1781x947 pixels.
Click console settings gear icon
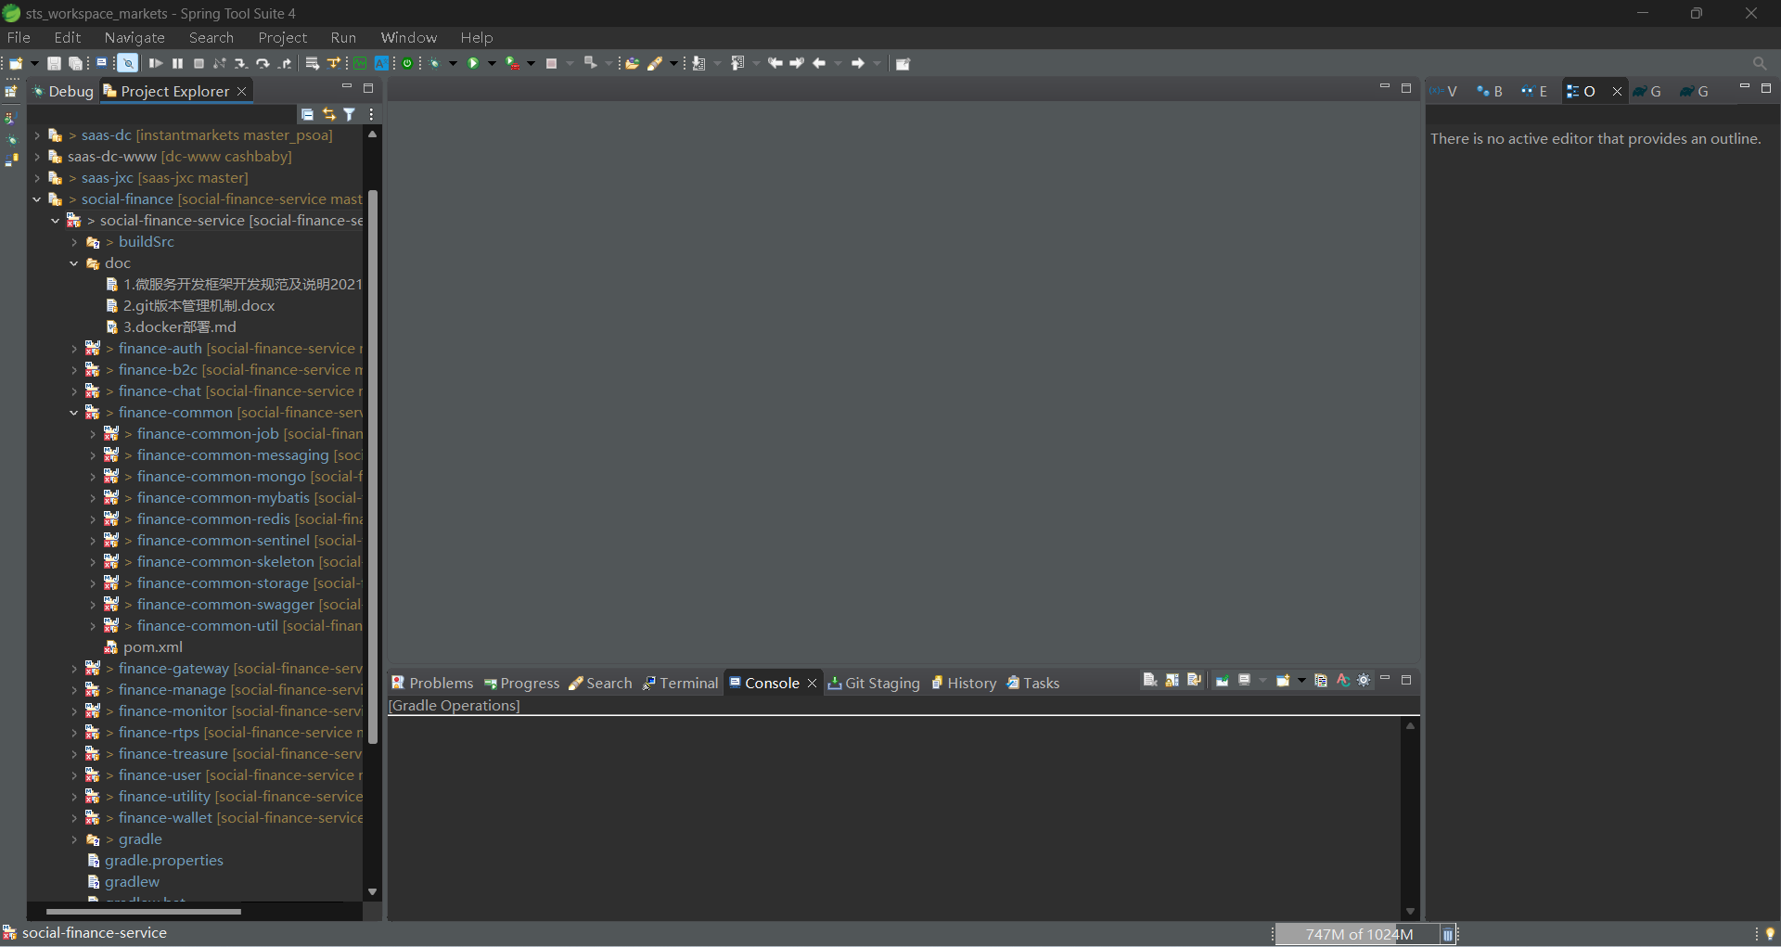[x=1364, y=681]
